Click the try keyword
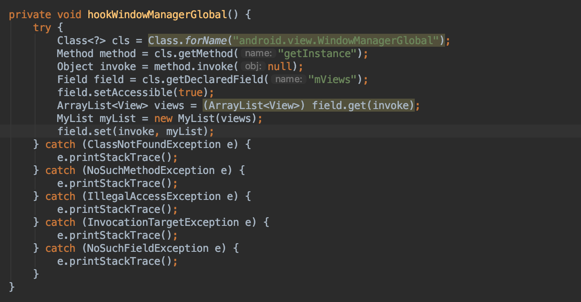Screen dimensions: 581x302 [42, 28]
